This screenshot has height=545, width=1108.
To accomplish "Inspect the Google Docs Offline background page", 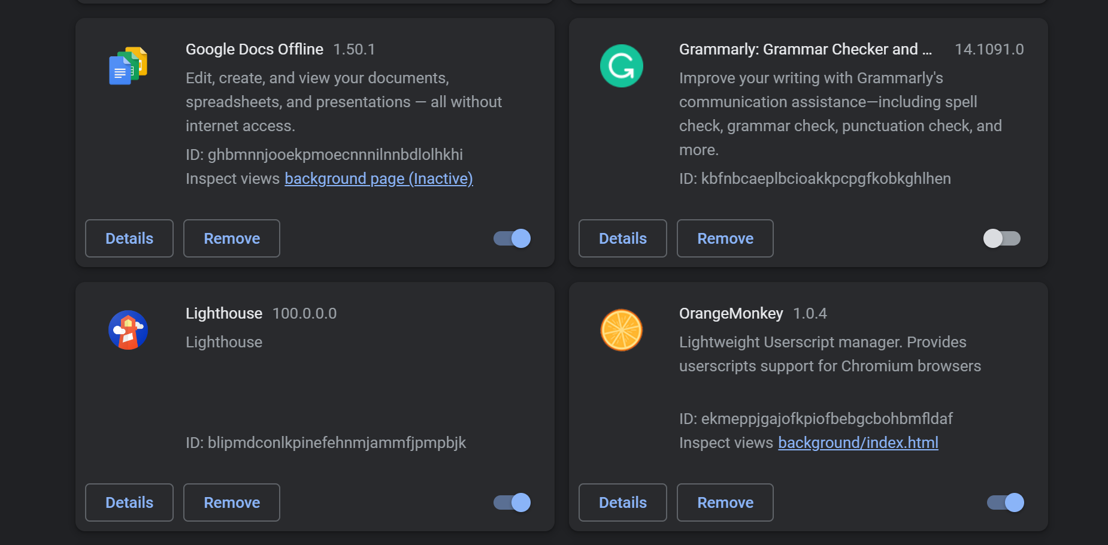I will [378, 178].
